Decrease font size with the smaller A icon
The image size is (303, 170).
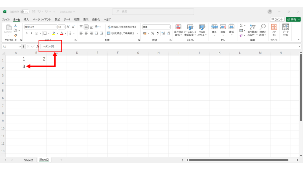coord(73,27)
